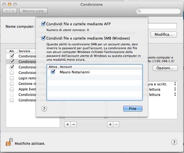The height and width of the screenshot is (153, 184).
Task: Enable the unchecked fourth Condivisione service checkbox
Action: click(x=12, y=73)
